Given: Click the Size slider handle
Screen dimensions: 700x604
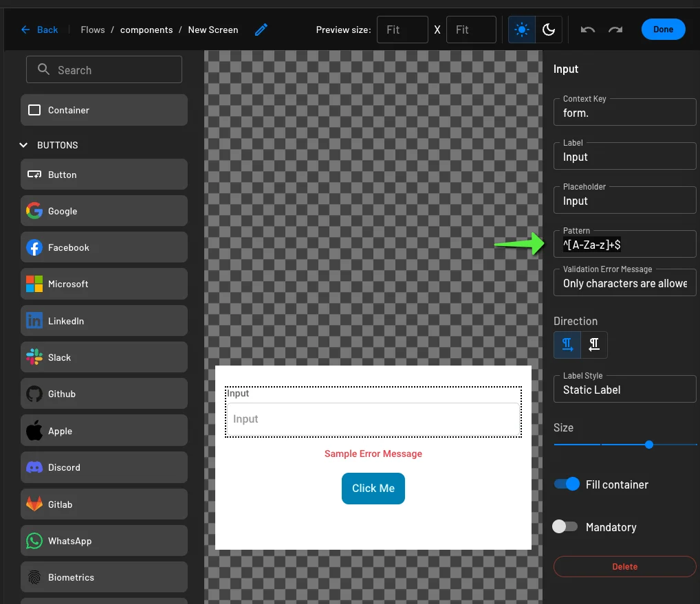Looking at the screenshot, I should [x=649, y=445].
